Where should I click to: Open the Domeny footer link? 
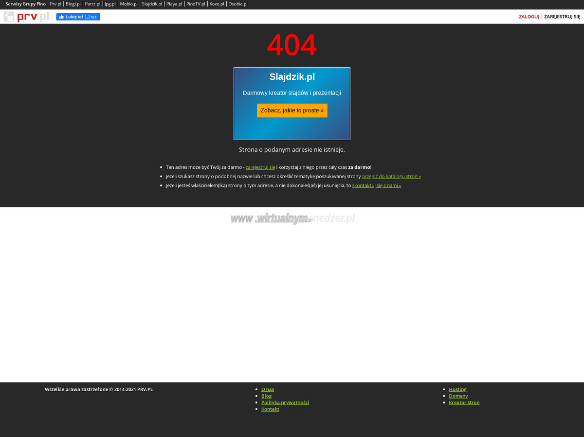(x=458, y=396)
